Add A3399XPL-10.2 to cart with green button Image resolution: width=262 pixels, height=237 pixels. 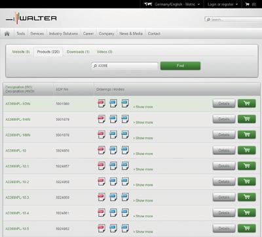(x=247, y=181)
